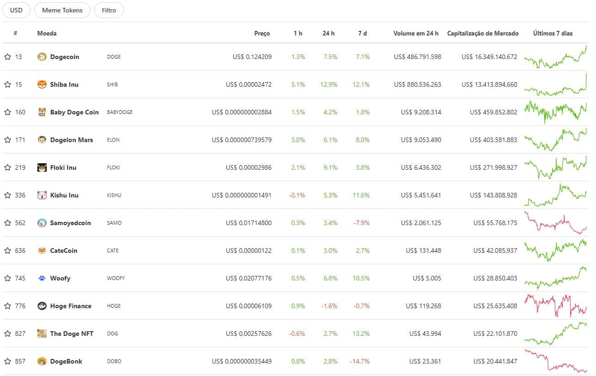Viewport: 596px width, 376px height.
Task: Mark Woofy with the favorite star
Action: (x=7, y=278)
